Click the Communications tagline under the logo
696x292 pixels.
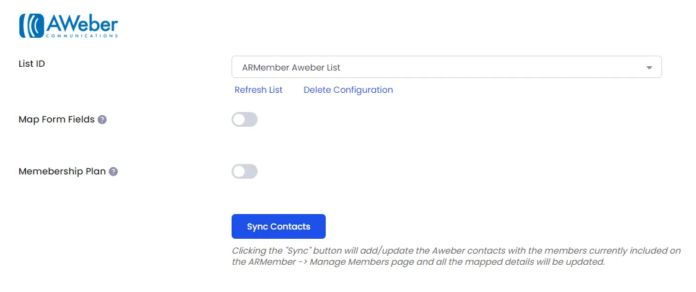(x=82, y=35)
